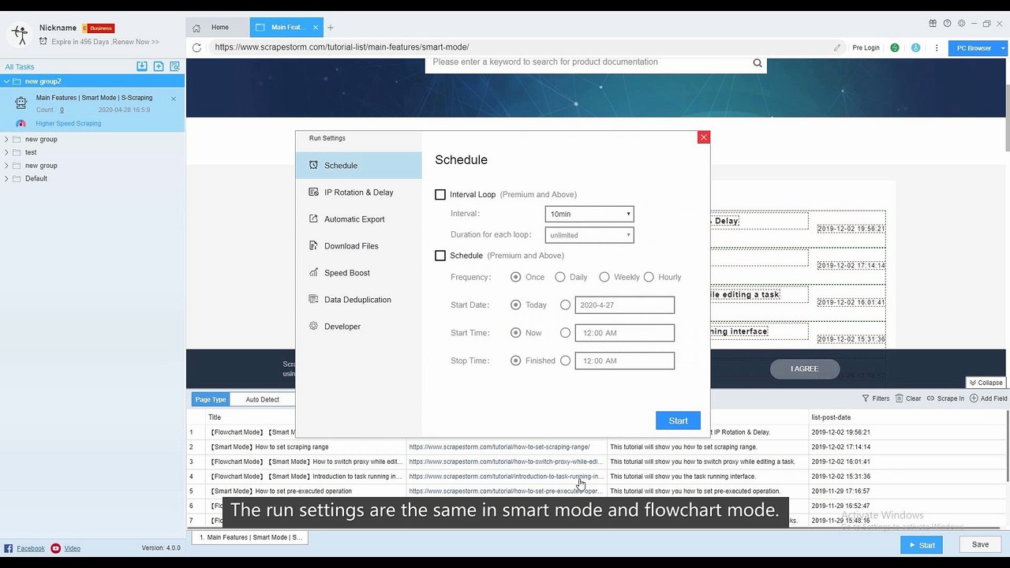Select the Now start time radio button

tap(516, 333)
